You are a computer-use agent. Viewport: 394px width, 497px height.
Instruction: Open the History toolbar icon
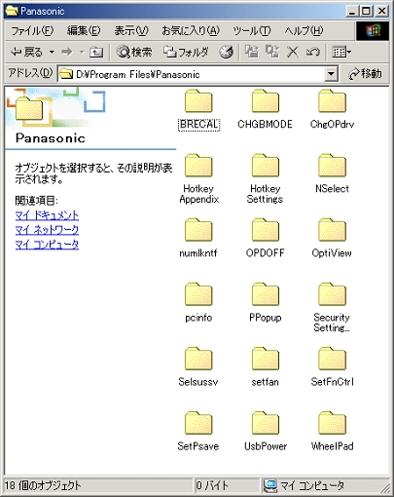pyautogui.click(x=226, y=52)
